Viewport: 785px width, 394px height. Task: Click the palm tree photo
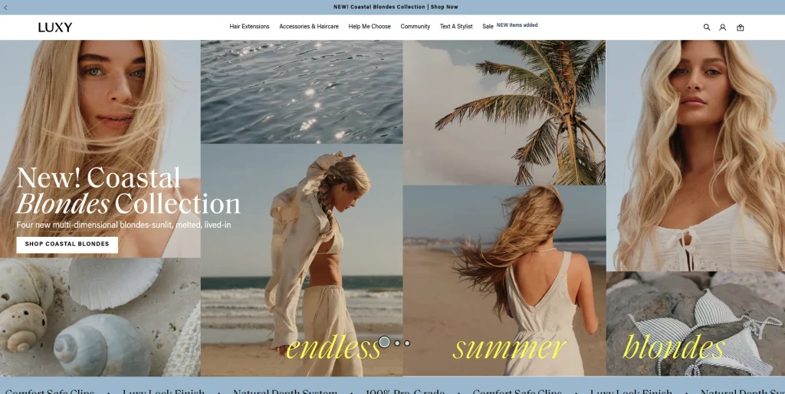click(x=504, y=113)
